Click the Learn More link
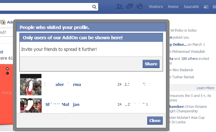The width and height of the screenshot is (216, 132). pos(205,88)
